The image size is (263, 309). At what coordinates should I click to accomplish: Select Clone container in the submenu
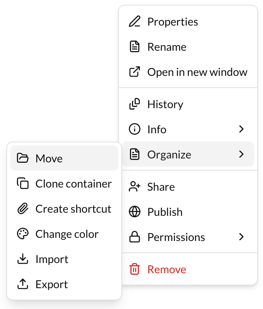point(64,183)
